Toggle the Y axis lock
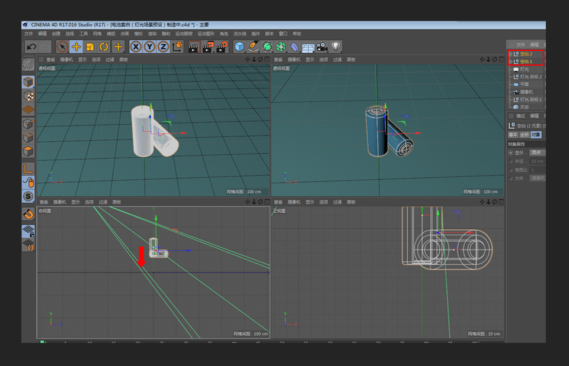This screenshot has height=366, width=569. pyautogui.click(x=151, y=47)
